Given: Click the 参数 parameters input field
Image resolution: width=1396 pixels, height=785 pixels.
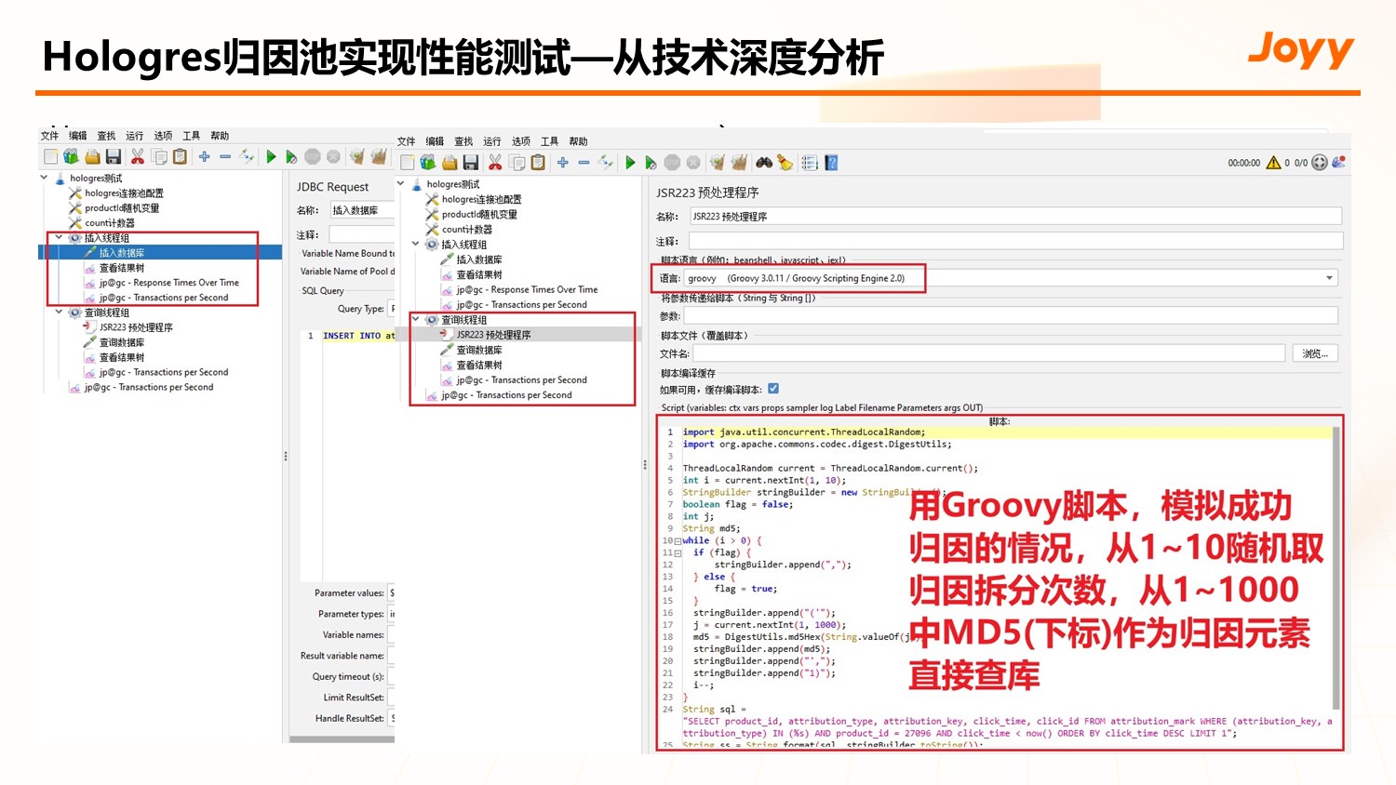Looking at the screenshot, I should tap(1011, 316).
